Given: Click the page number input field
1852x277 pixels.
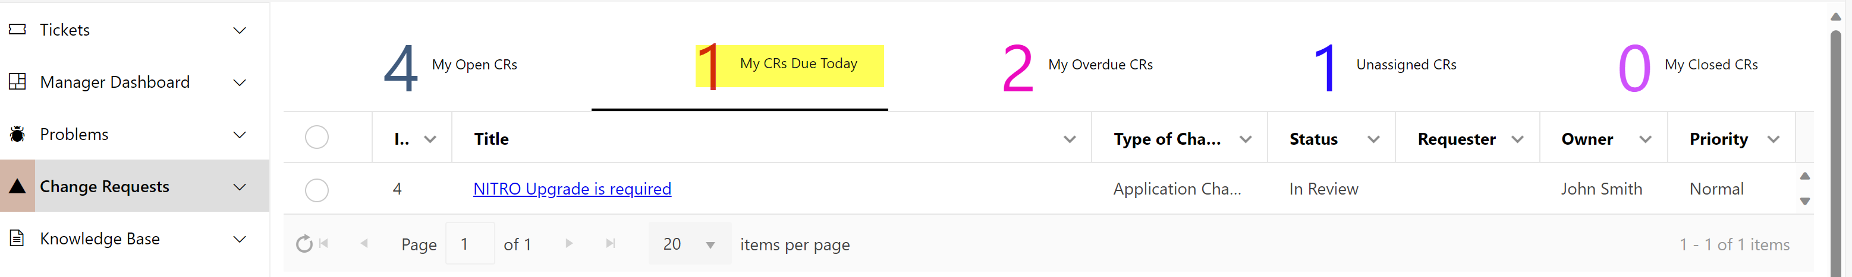Looking at the screenshot, I should 470,244.
